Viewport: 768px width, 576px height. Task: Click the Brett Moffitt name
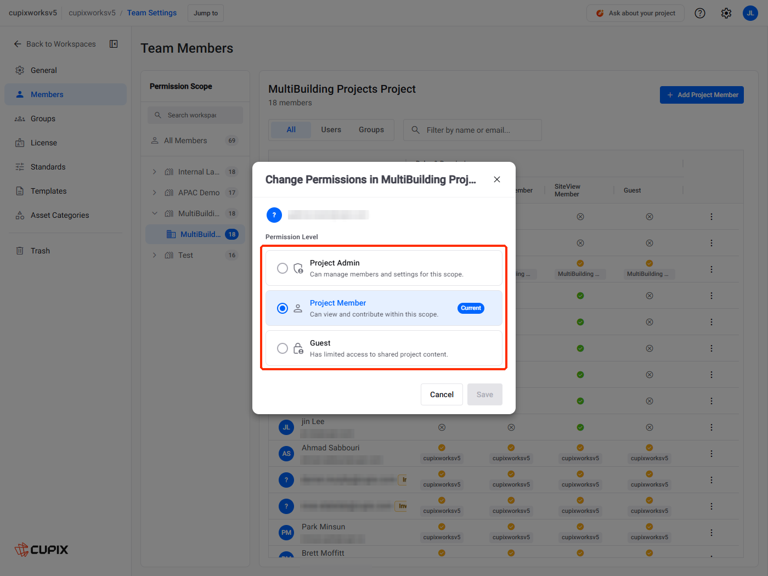[x=323, y=553]
